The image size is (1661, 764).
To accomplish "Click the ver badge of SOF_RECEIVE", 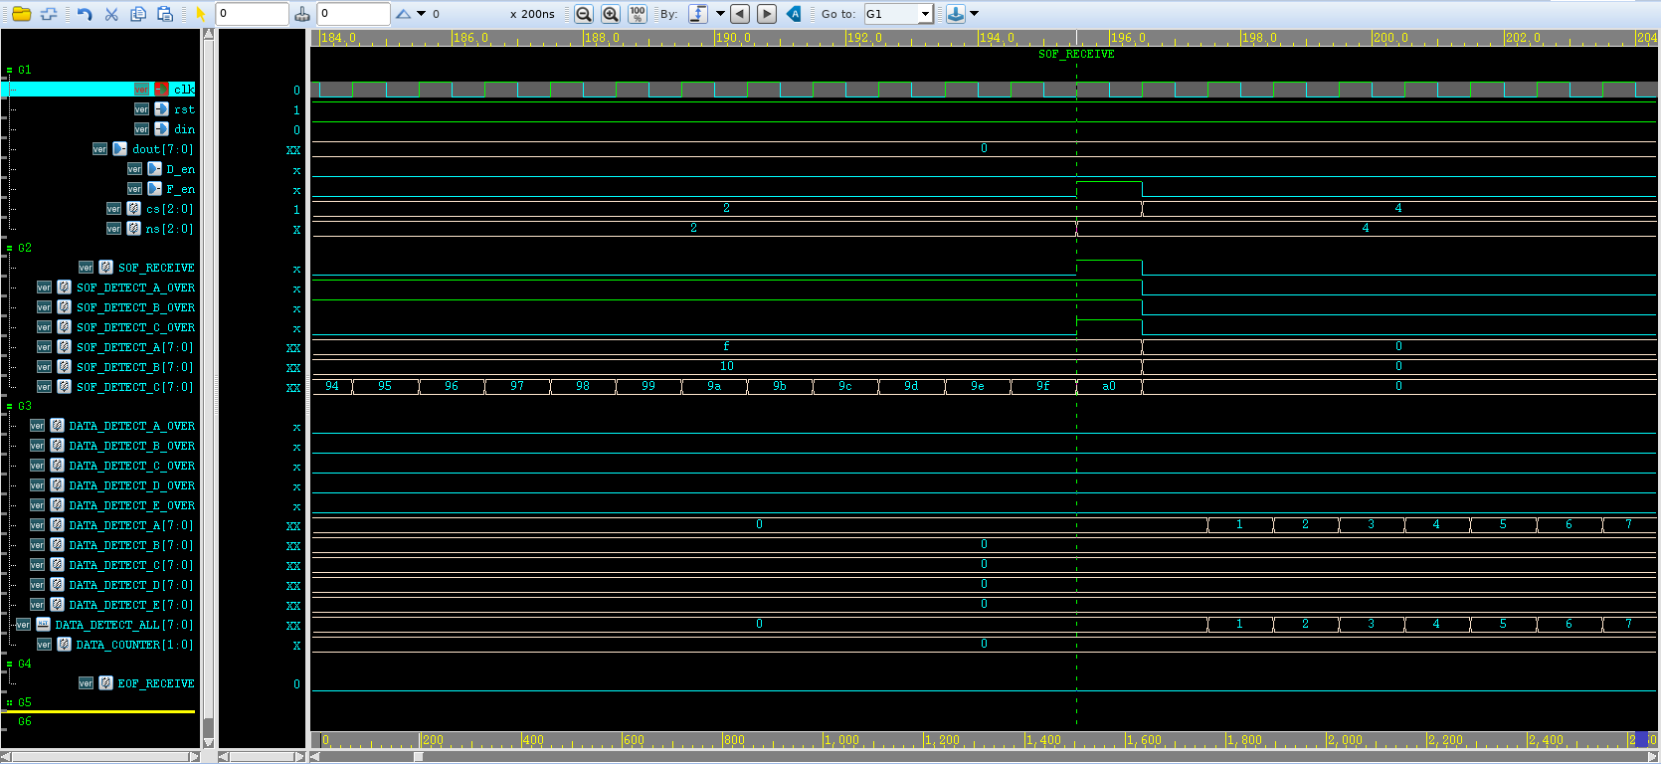I will [x=87, y=268].
